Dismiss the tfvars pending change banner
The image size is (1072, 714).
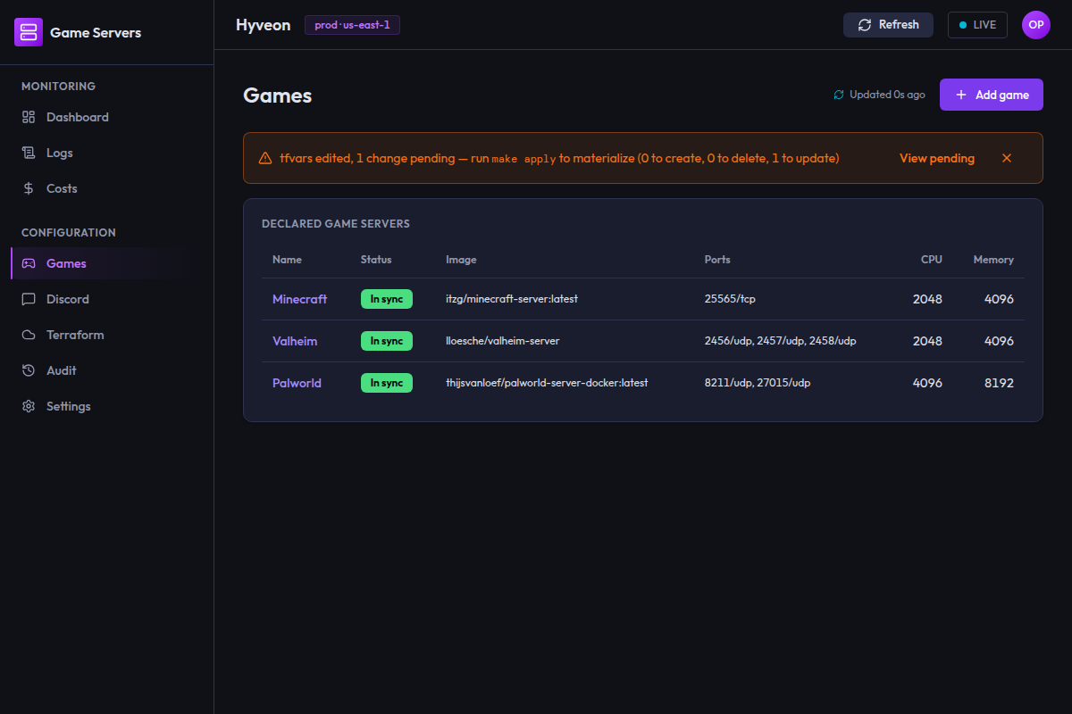tap(1007, 158)
